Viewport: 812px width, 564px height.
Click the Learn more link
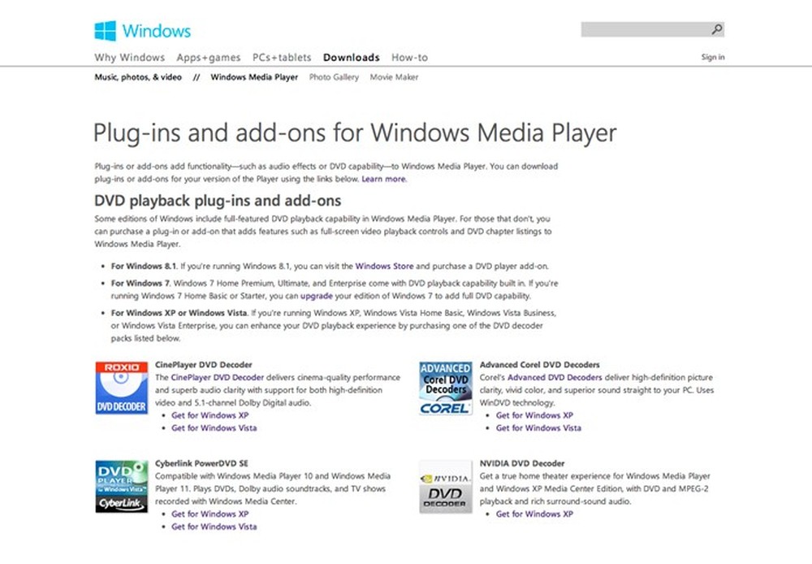383,179
